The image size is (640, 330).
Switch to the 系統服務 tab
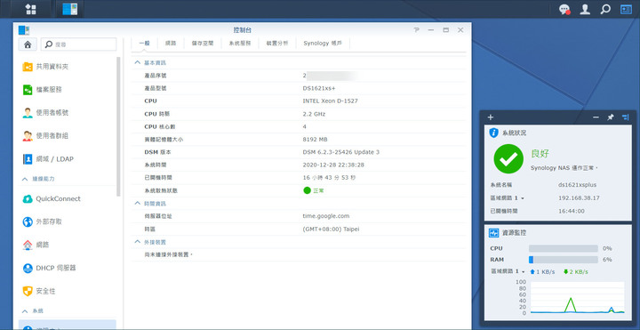coord(240,44)
